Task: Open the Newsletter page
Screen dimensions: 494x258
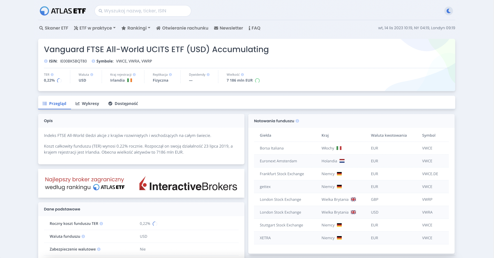Action: [228, 28]
